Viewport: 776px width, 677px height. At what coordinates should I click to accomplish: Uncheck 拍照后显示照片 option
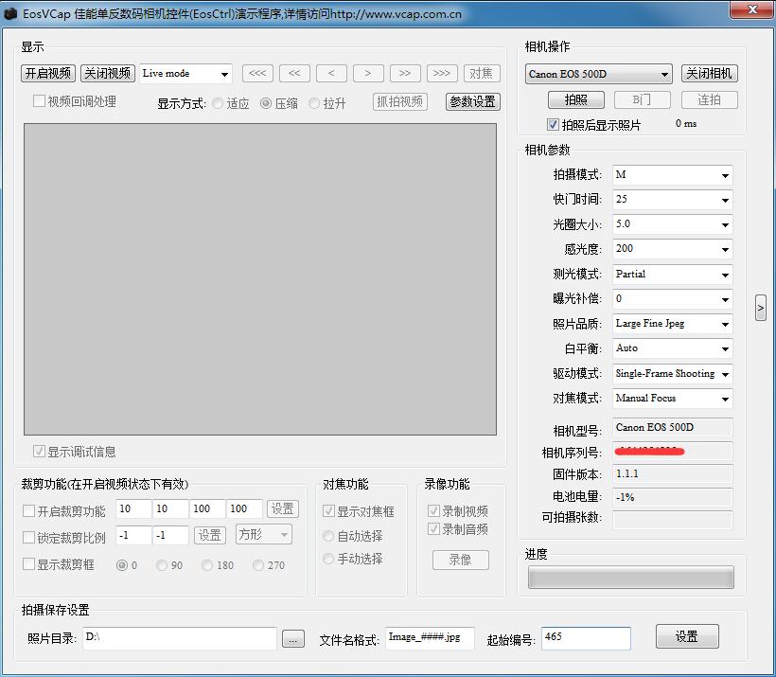tap(551, 123)
